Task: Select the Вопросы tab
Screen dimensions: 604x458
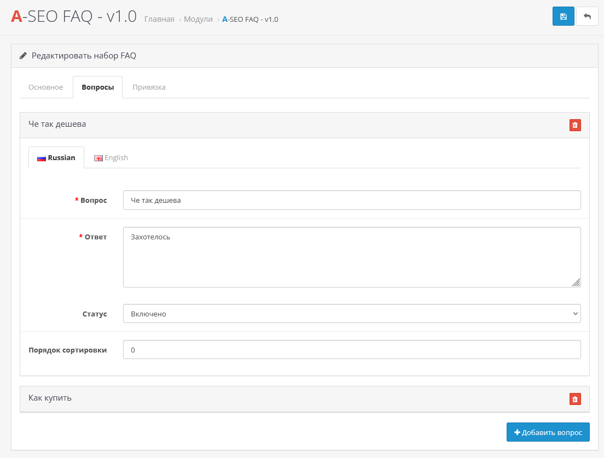Action: click(98, 87)
